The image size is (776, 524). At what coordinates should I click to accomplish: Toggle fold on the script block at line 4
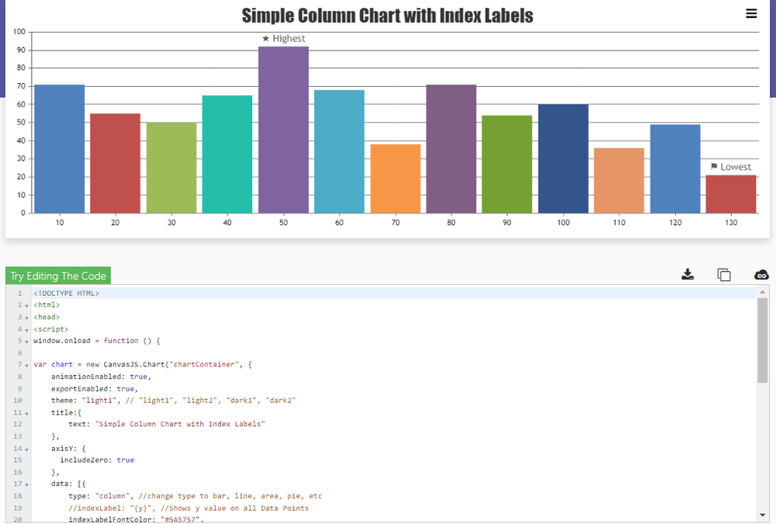point(26,328)
